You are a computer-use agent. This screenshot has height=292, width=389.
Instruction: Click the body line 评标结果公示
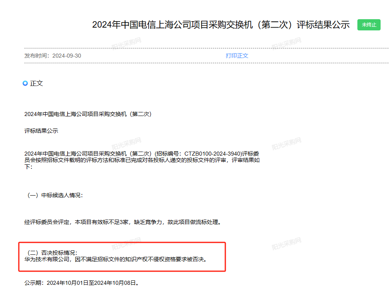click(41, 131)
